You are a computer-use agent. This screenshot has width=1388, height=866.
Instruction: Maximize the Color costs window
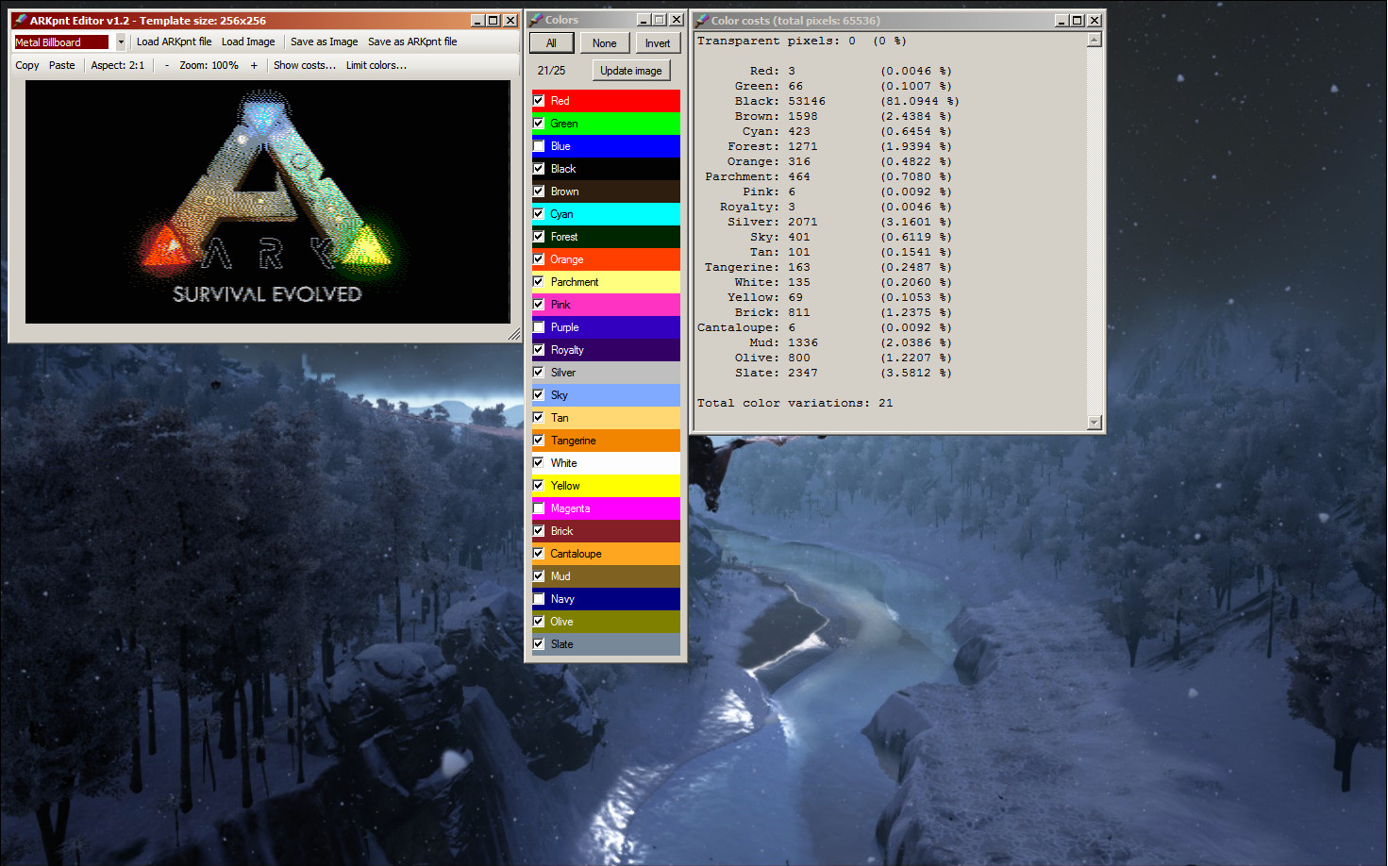(x=1078, y=20)
